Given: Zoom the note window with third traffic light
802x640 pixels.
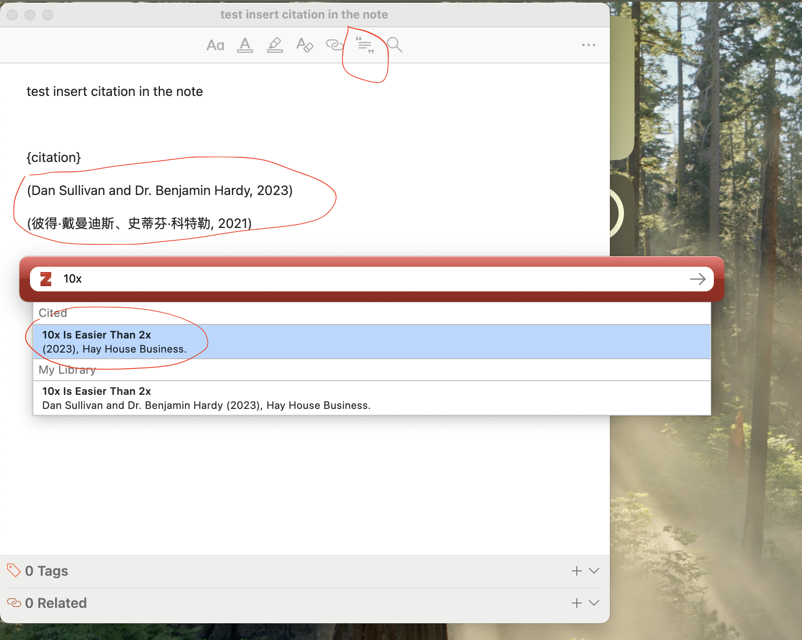Looking at the screenshot, I should 48,15.
